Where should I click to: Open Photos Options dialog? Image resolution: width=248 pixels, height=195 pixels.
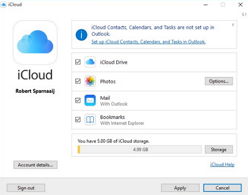coord(219,81)
